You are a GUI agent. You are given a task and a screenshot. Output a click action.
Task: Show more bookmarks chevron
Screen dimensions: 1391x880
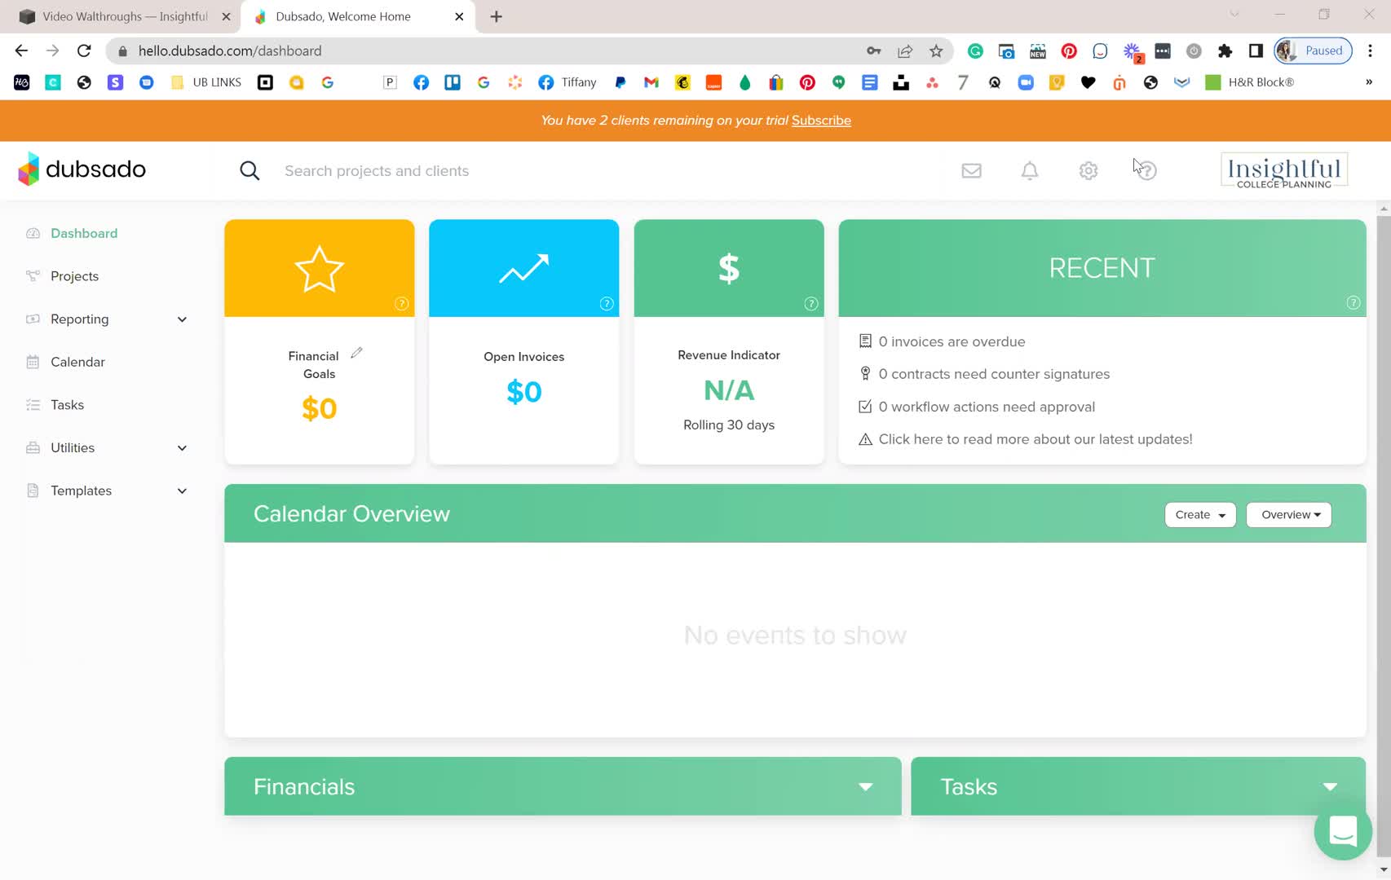click(1369, 82)
